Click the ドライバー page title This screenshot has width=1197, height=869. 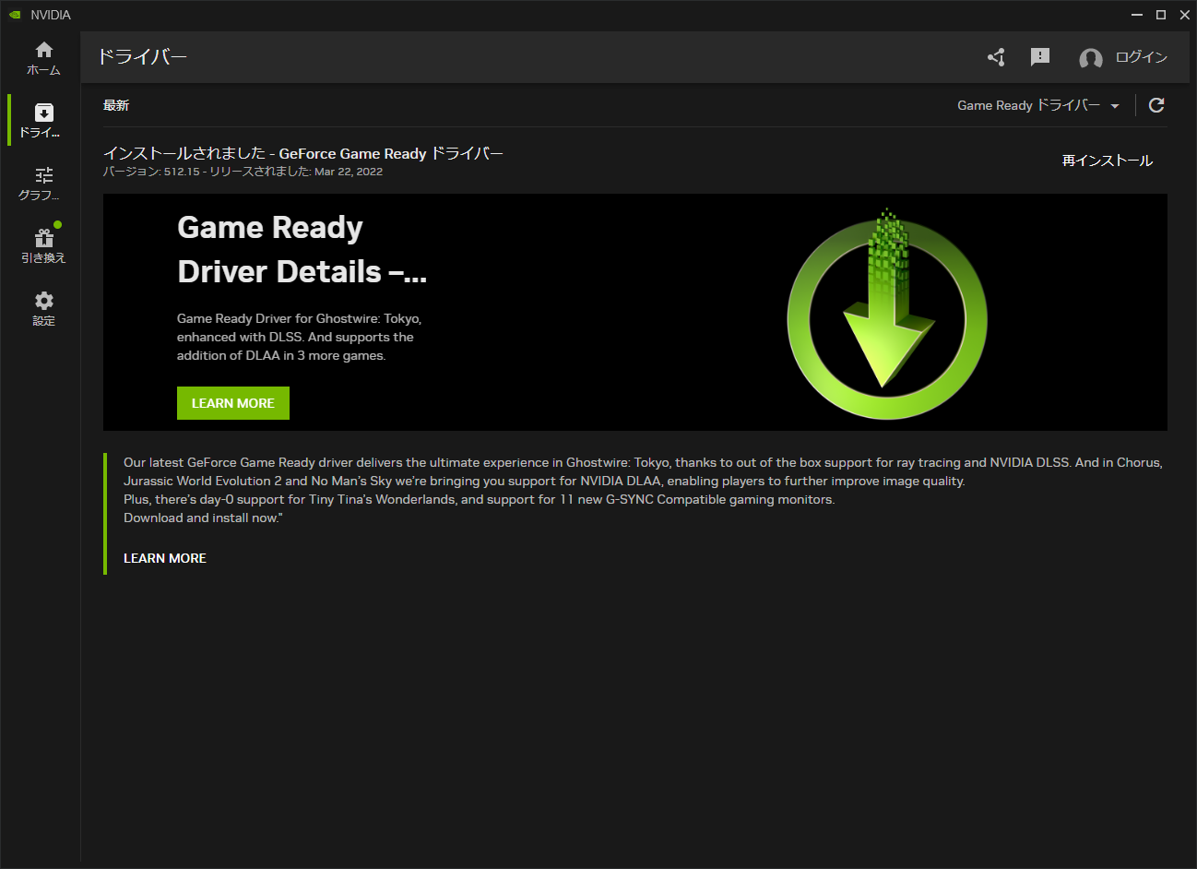[x=142, y=57]
